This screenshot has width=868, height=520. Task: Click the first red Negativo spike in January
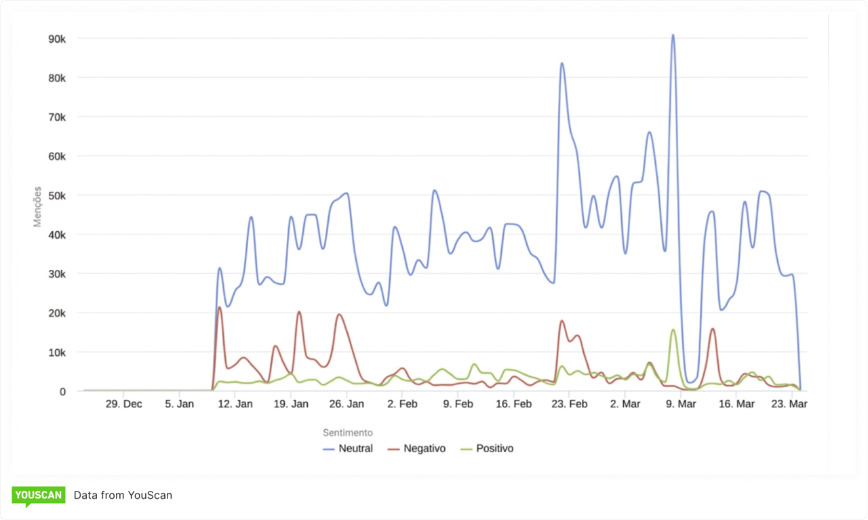pyautogui.click(x=219, y=308)
